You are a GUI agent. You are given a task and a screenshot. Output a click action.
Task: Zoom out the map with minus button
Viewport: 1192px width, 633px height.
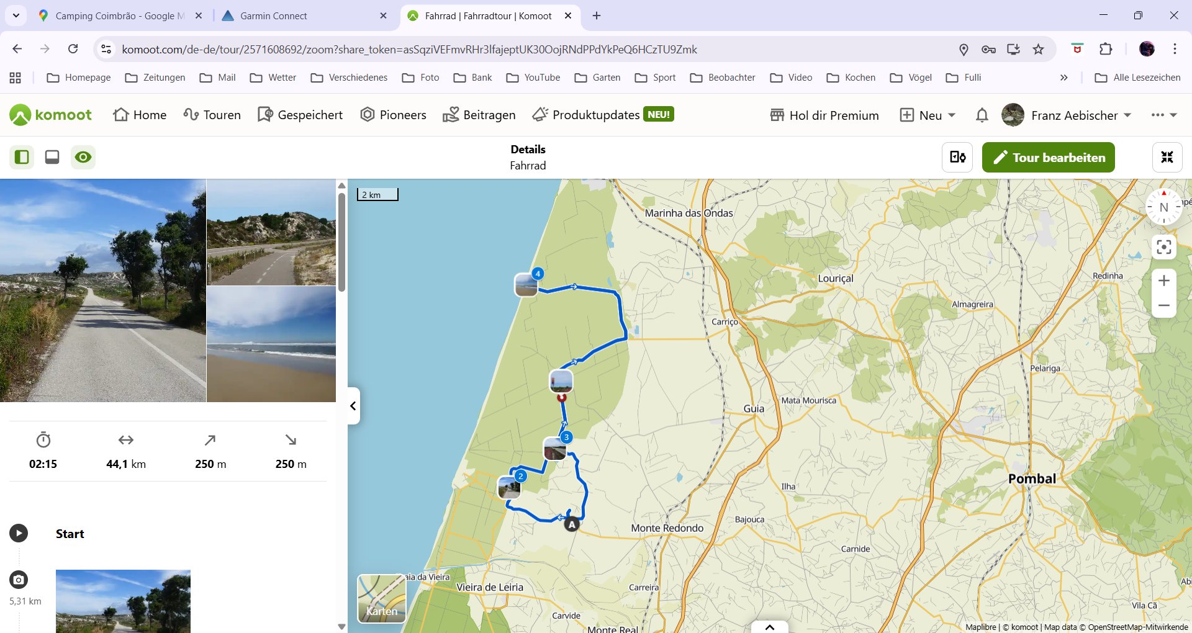(1163, 306)
